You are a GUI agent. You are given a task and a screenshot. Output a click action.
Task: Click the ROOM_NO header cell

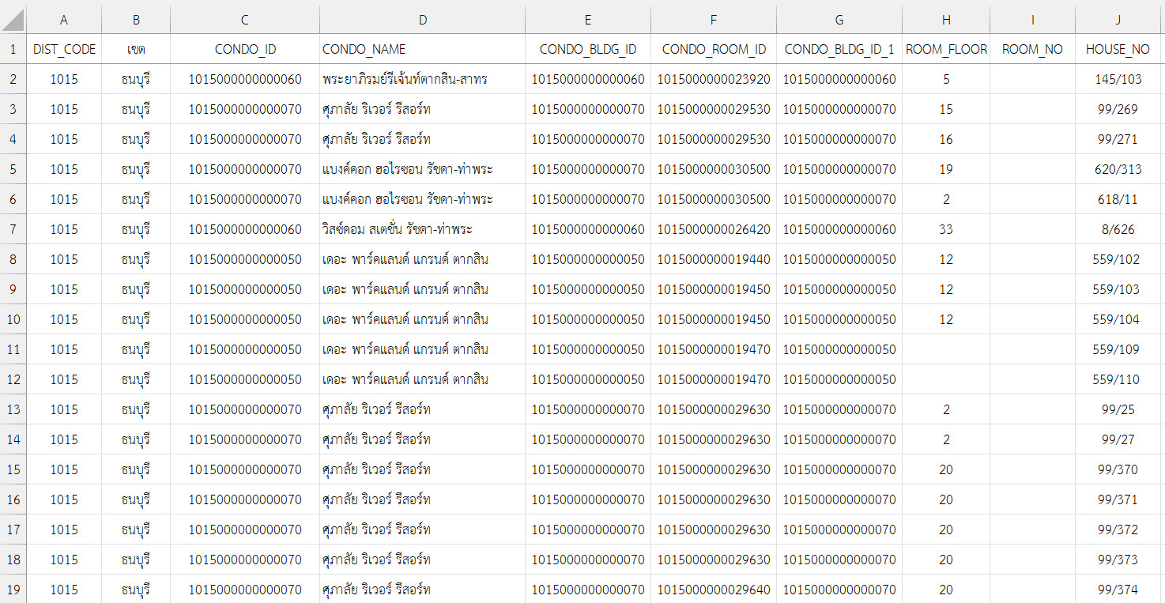tap(1032, 49)
